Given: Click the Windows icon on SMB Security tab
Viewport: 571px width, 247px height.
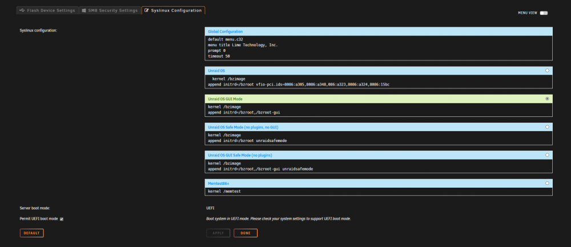Looking at the screenshot, I should [84, 10].
